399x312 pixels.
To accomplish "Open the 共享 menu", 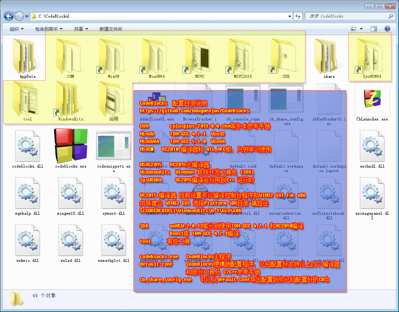I will (x=81, y=29).
